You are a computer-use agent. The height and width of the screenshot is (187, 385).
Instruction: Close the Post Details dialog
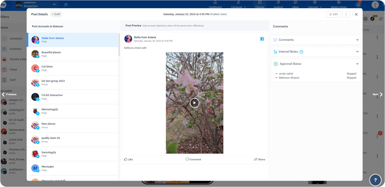(x=356, y=14)
